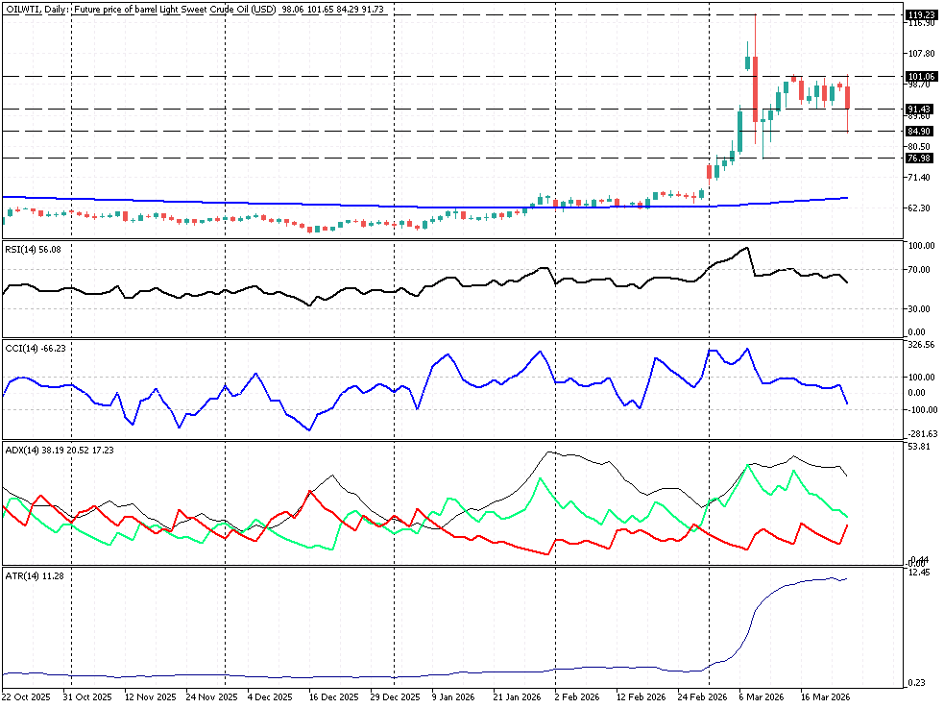Click the 2 Feb 2026 date label
Screen dimensions: 944x708
click(x=578, y=696)
